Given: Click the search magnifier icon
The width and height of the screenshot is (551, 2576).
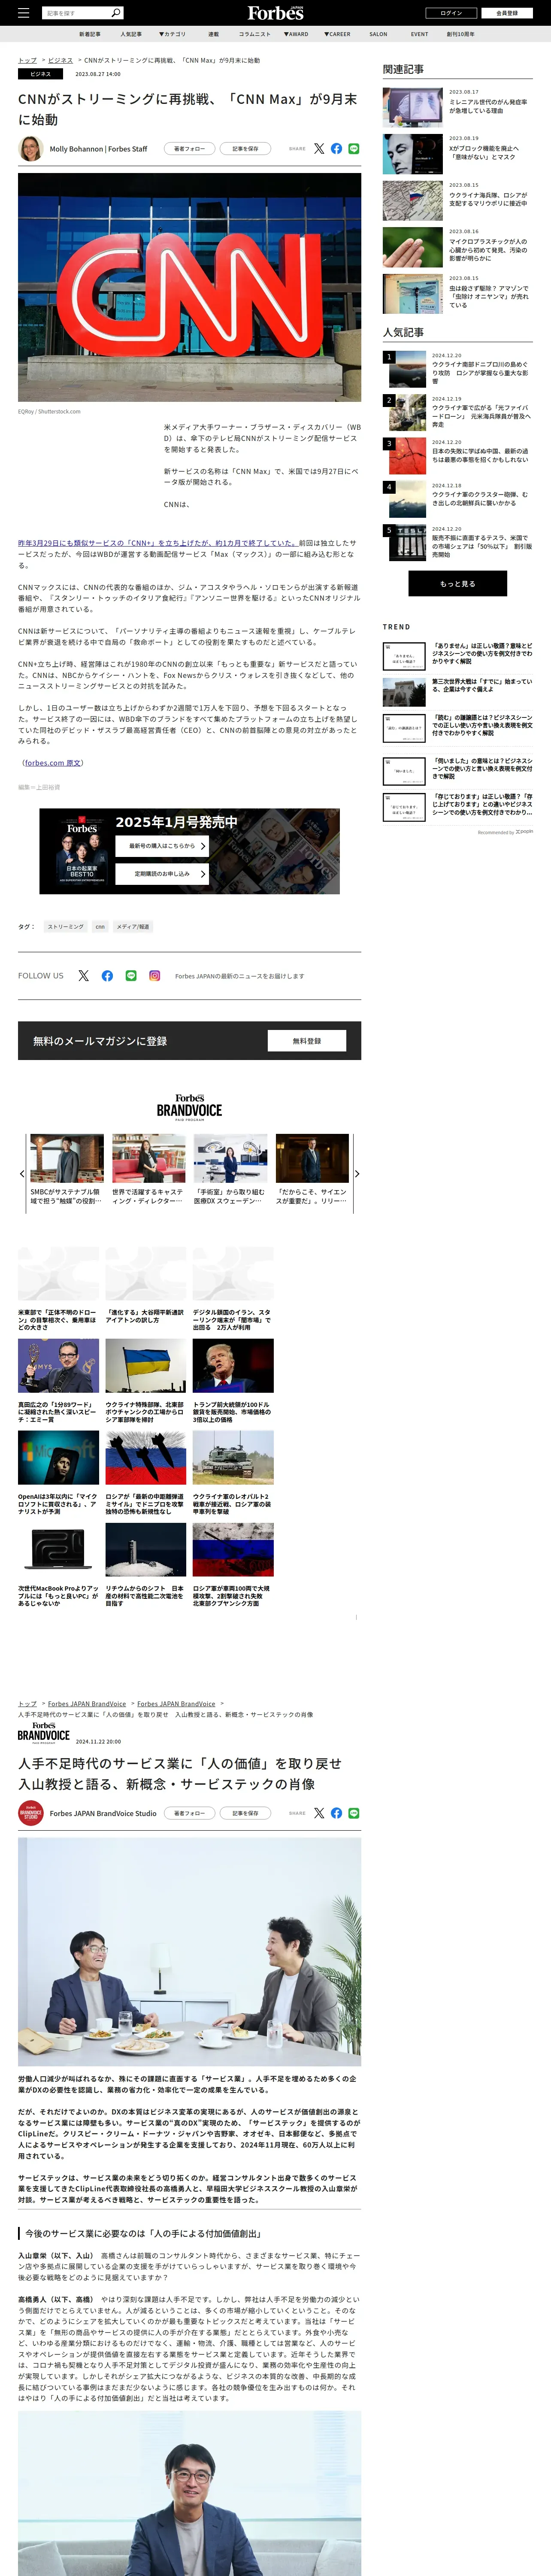Looking at the screenshot, I should [x=116, y=13].
